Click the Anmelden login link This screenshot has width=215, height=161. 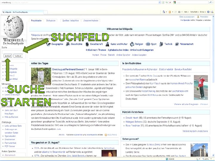pyautogui.click(x=204, y=17)
